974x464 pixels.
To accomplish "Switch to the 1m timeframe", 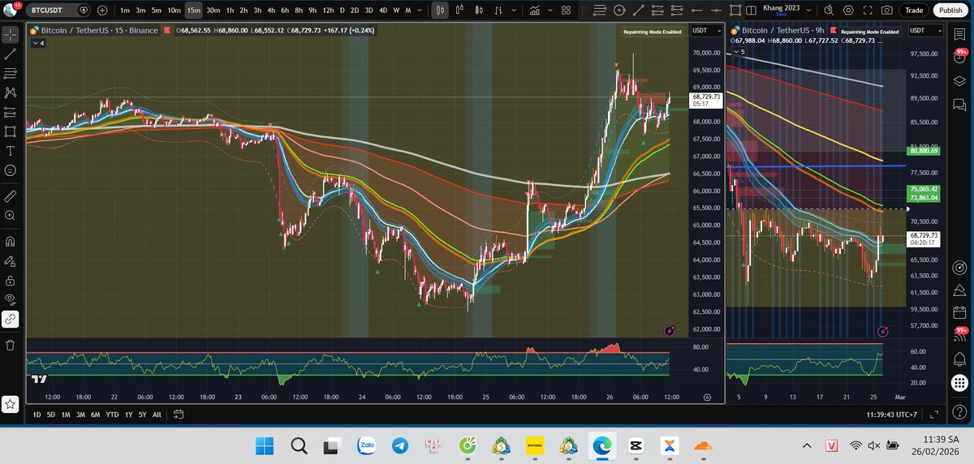I will (x=124, y=11).
